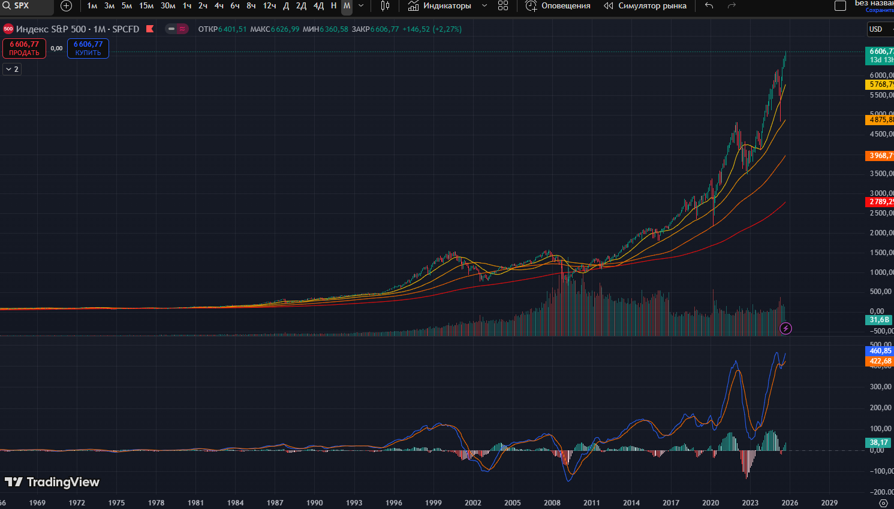The width and height of the screenshot is (894, 509).
Task: Select the 6ч chart interval
Action: click(x=235, y=6)
